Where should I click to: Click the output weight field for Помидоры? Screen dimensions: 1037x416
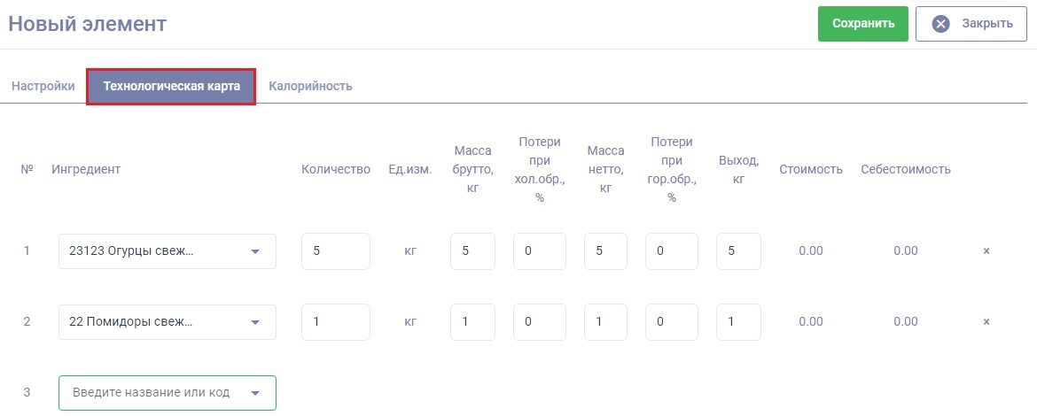737,322
